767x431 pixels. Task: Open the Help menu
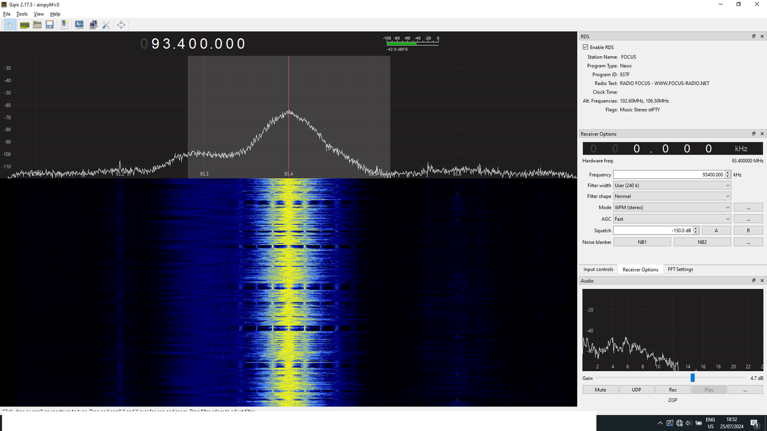(55, 14)
